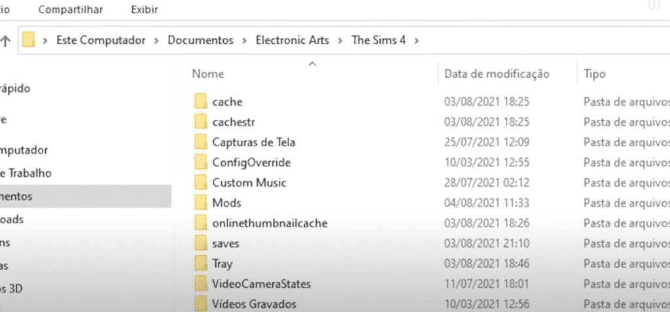Select the 'ConfigOverride' name
The height and width of the screenshot is (312, 670).
252,163
